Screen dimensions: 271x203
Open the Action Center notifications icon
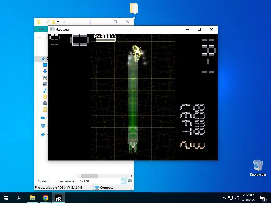(262, 198)
